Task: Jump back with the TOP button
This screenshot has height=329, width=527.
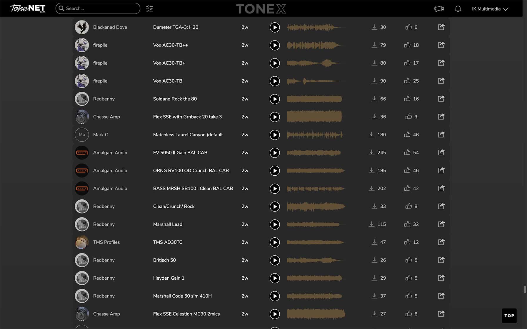Action: tap(509, 315)
